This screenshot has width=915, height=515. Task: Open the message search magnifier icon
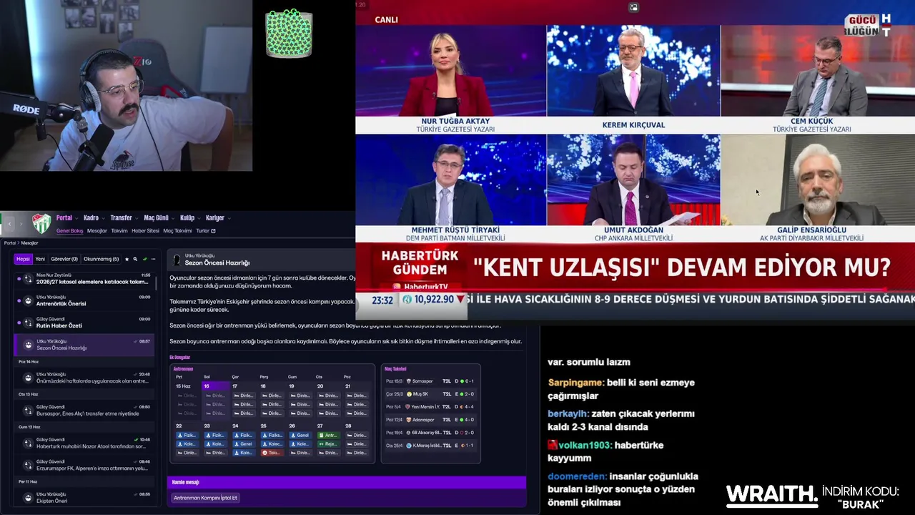135,259
